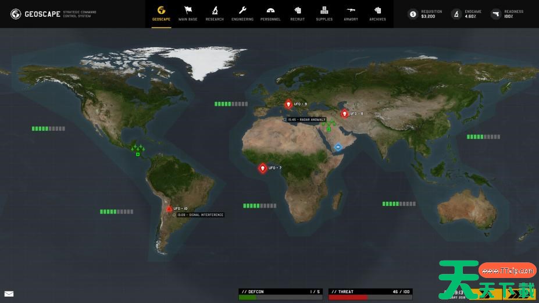Click the mail envelope icon

[9, 294]
